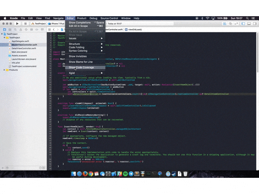Open the Navigate menu
Image resolution: width=259 pixels, height=194 pixels.
click(x=58, y=18)
